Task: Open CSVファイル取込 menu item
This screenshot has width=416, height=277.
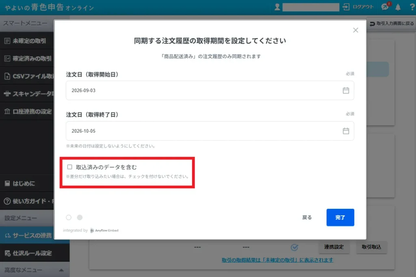Action: pos(27,76)
